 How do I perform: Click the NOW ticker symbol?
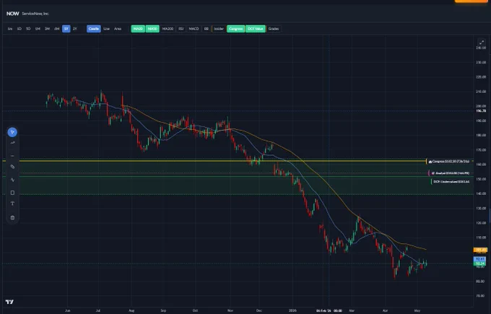click(x=13, y=14)
